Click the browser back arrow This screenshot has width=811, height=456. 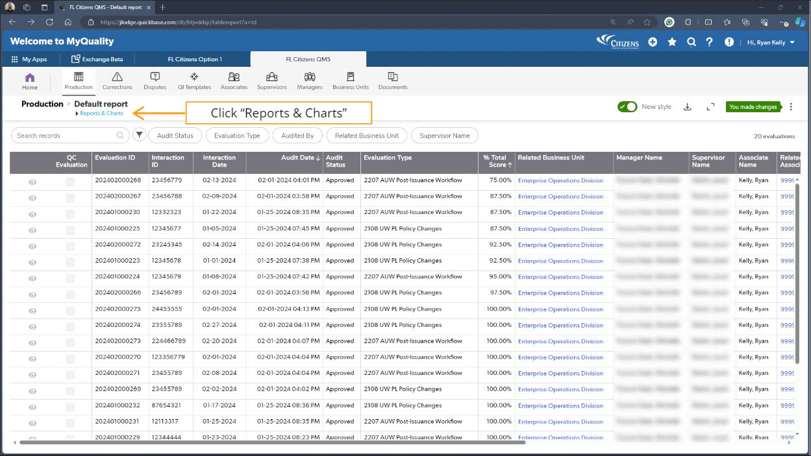point(12,21)
